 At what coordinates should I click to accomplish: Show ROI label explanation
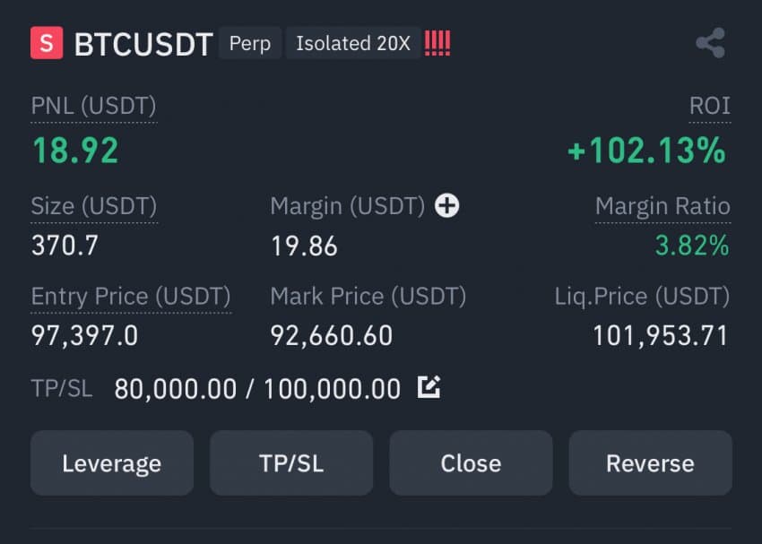click(710, 106)
